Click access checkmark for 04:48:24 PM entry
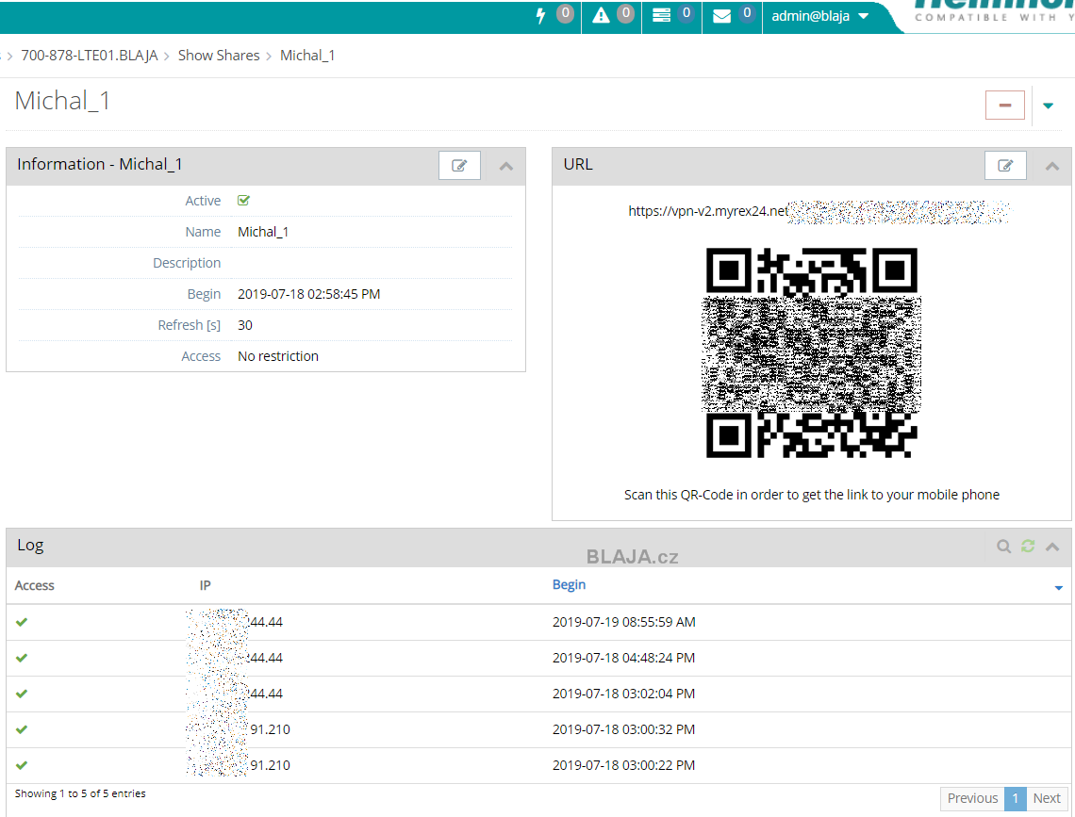This screenshot has height=817, width=1075. (22, 658)
